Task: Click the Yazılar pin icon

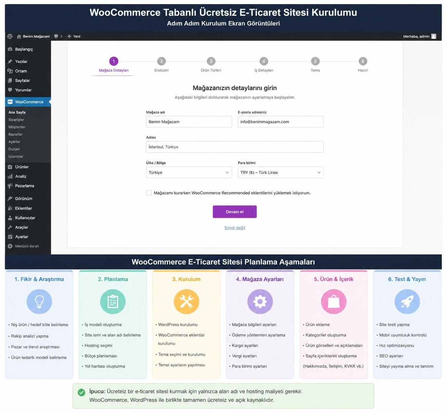Action: coord(10,61)
